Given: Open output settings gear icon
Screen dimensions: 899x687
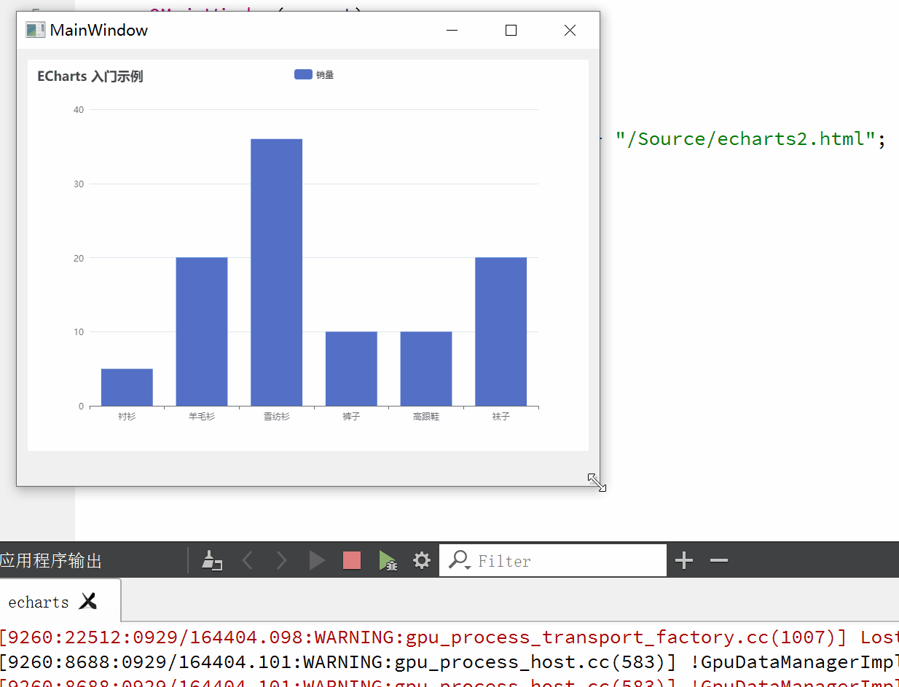Looking at the screenshot, I should click(x=422, y=560).
